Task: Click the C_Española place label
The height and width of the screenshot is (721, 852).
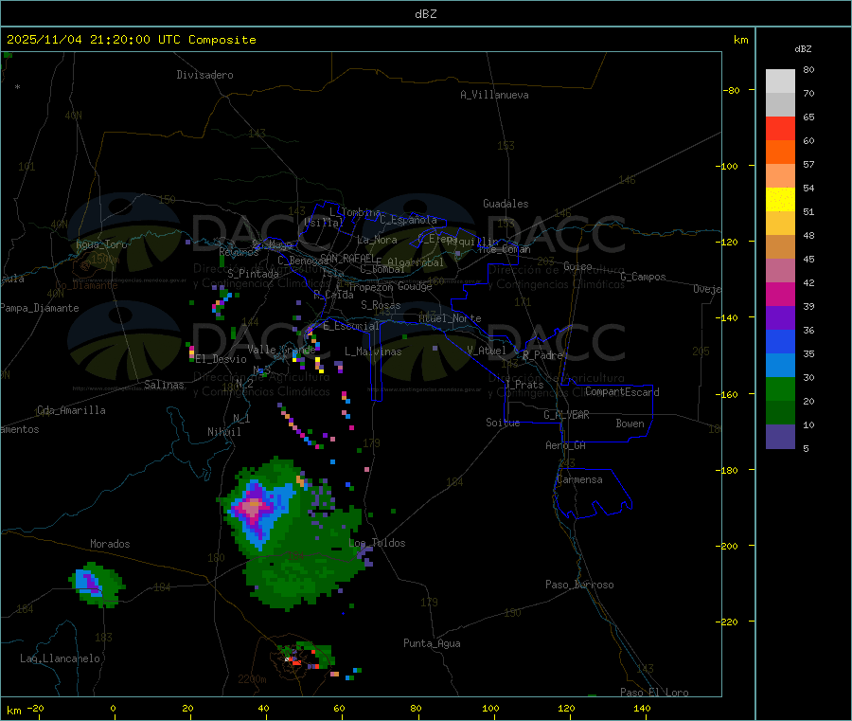Action: pyautogui.click(x=409, y=220)
